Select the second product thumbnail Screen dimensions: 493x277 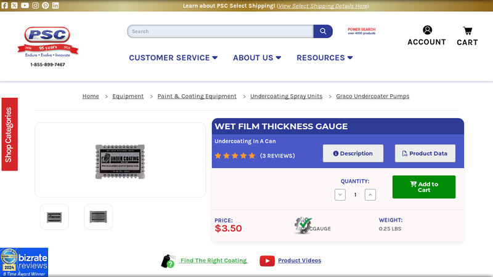(x=98, y=217)
